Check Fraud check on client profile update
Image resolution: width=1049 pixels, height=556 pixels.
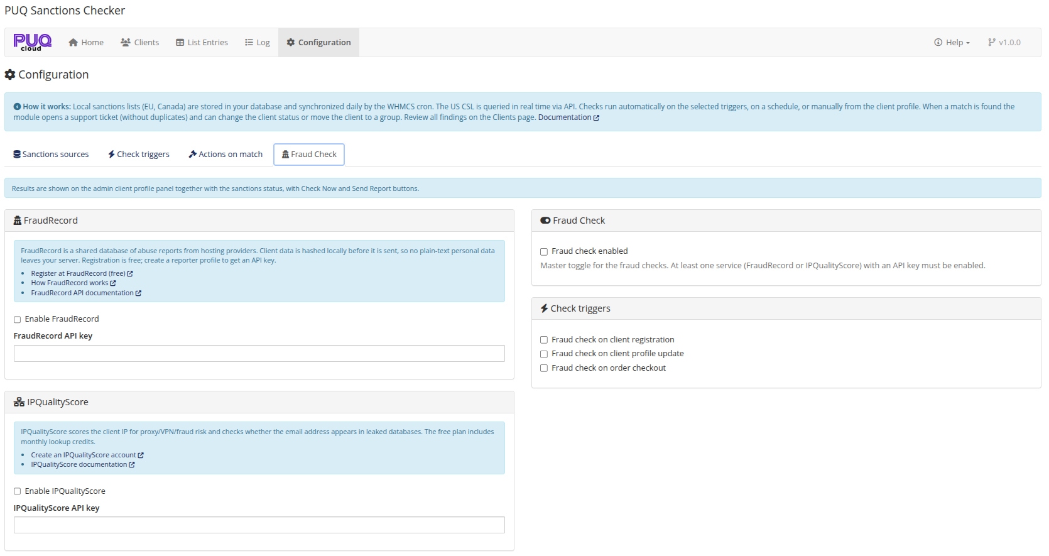tap(544, 354)
